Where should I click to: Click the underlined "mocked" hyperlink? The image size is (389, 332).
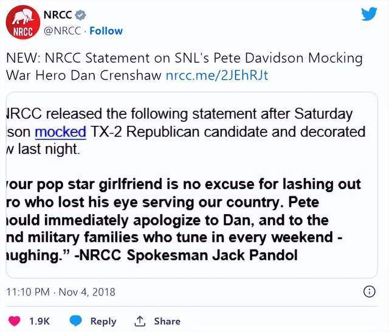[60, 131]
